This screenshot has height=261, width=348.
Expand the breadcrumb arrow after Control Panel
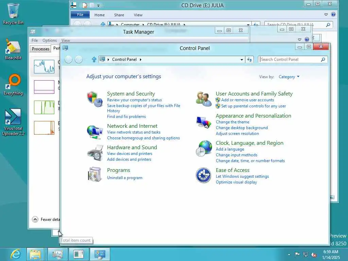point(140,59)
